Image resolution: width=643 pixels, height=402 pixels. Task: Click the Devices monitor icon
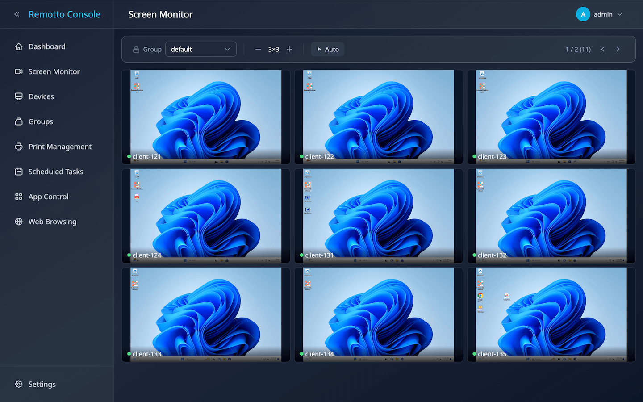click(x=19, y=96)
